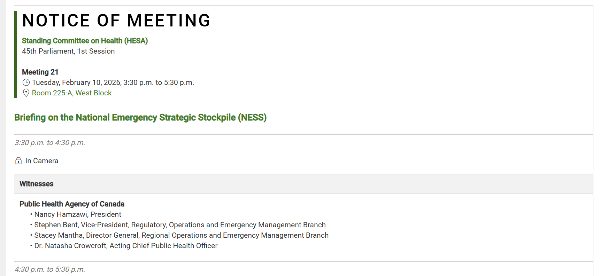Click the Stacey Mantha witness entry

tap(181, 235)
